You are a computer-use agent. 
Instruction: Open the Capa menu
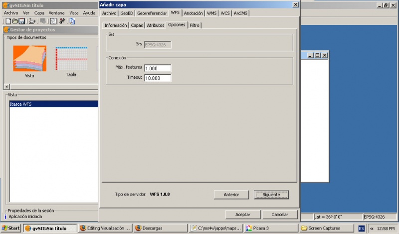click(x=39, y=12)
